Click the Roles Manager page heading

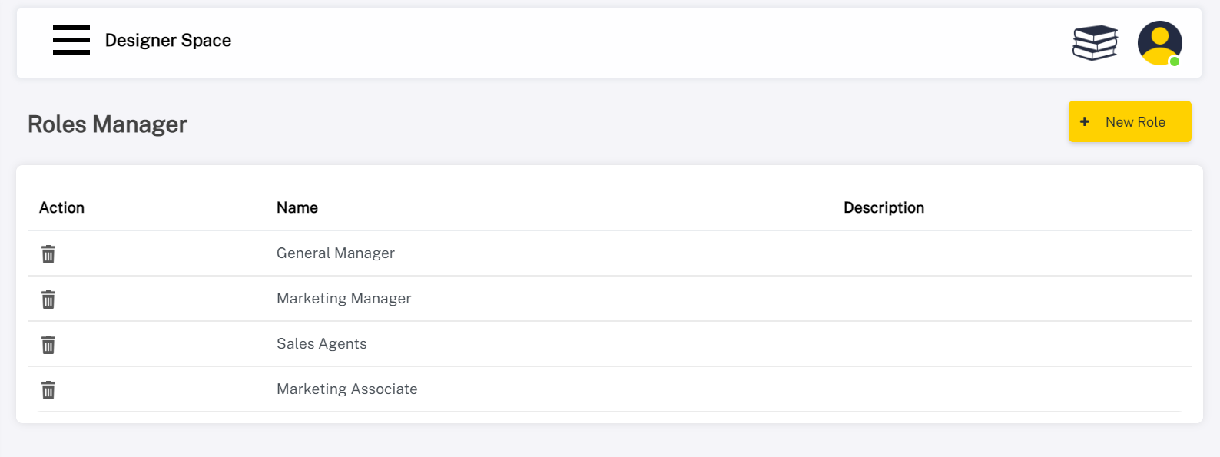[x=108, y=124]
